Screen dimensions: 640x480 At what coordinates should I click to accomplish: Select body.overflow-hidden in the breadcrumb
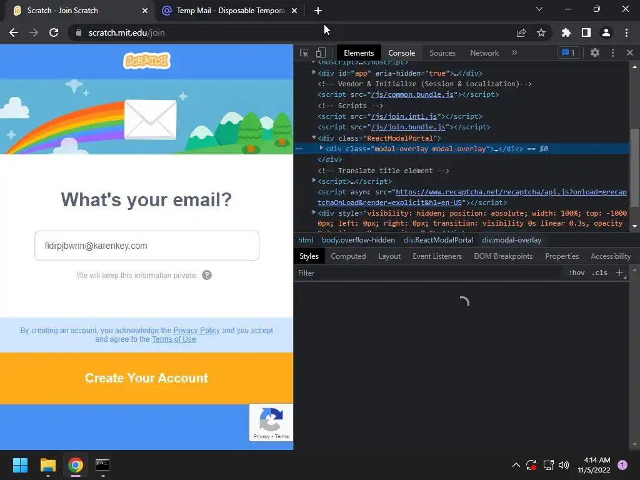pos(358,240)
